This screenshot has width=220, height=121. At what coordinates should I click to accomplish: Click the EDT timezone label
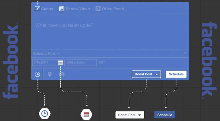pos(102,63)
